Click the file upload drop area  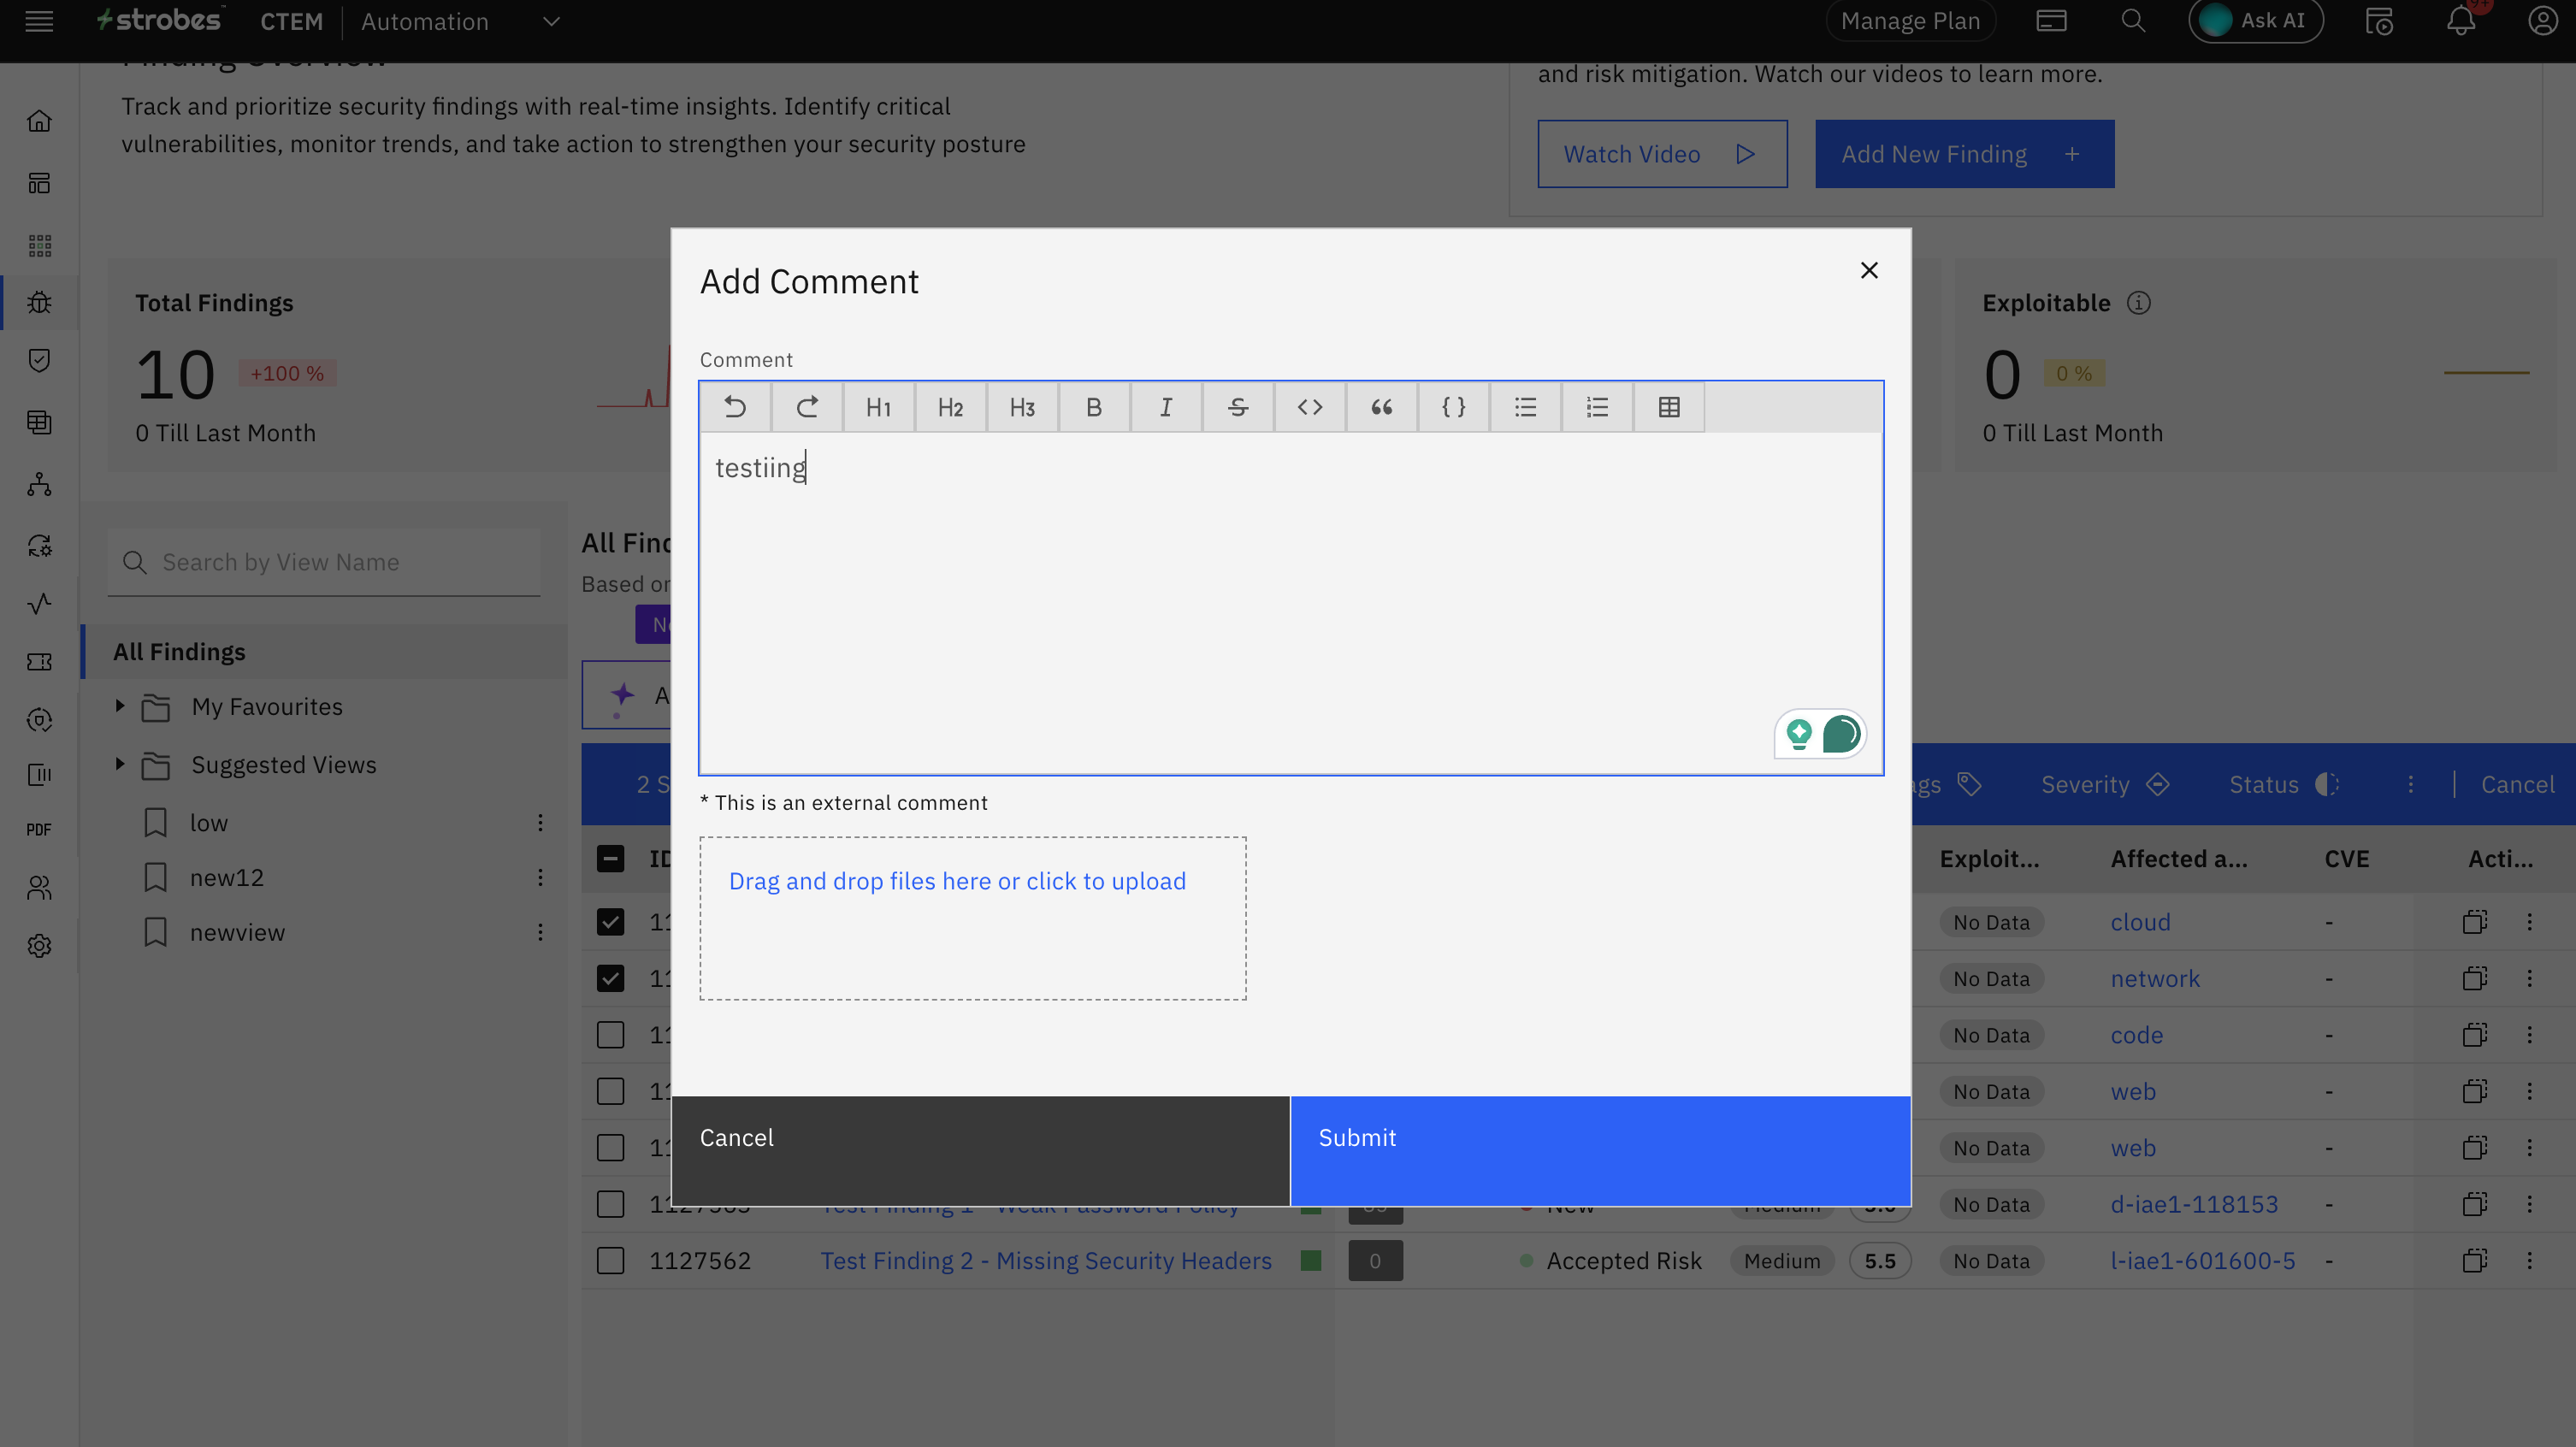(972, 918)
